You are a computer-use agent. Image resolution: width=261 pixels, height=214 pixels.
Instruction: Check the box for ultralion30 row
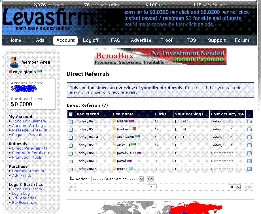coord(71,138)
